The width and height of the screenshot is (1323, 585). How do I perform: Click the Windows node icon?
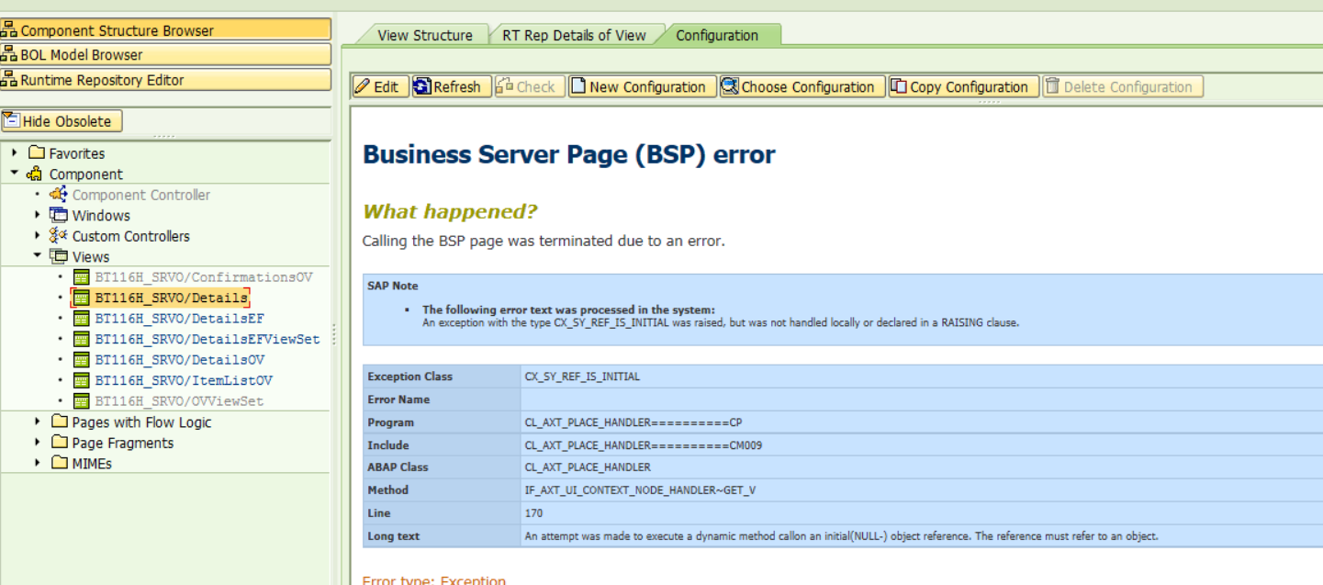[59, 215]
